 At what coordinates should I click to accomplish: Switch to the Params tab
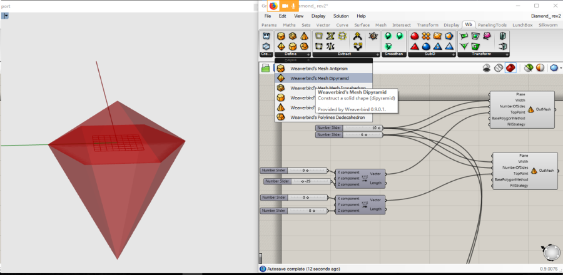tap(269, 25)
